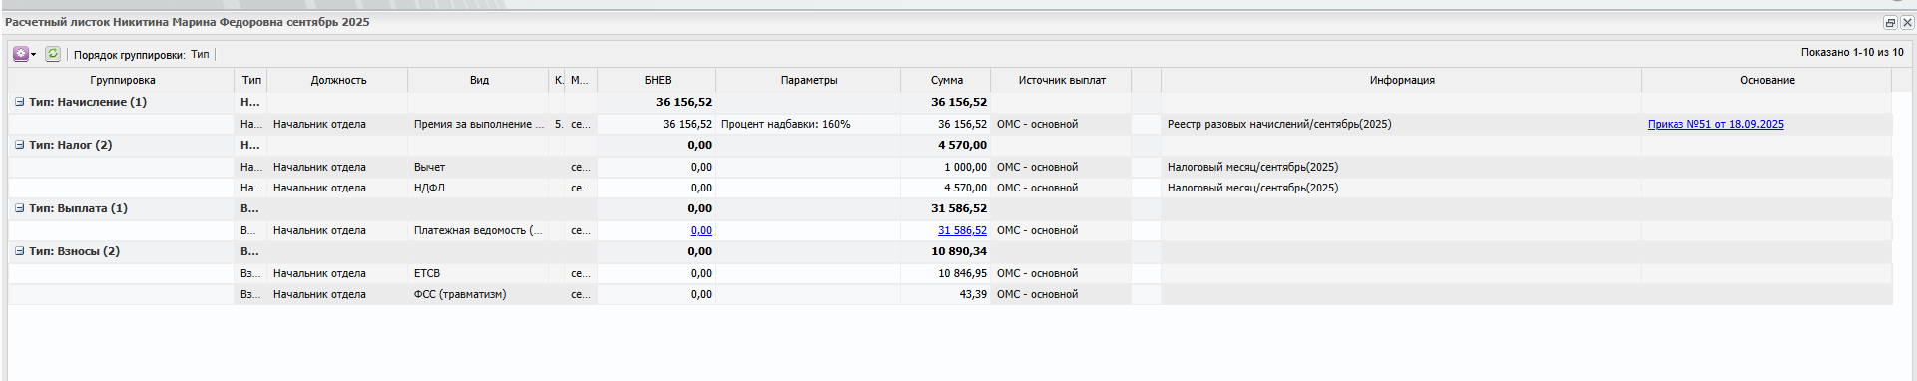Open link 'Приказ №51 от 18.09.2025'

pos(1715,124)
